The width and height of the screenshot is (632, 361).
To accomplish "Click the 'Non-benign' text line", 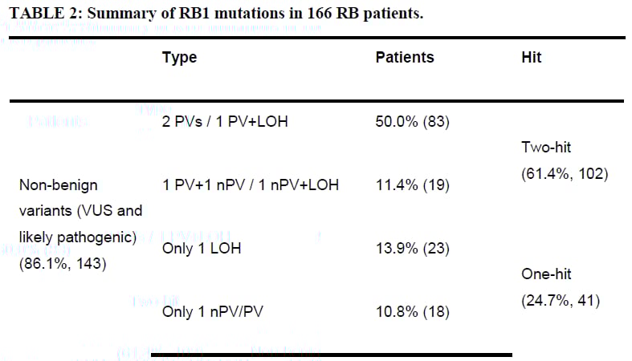I will click(x=58, y=185).
